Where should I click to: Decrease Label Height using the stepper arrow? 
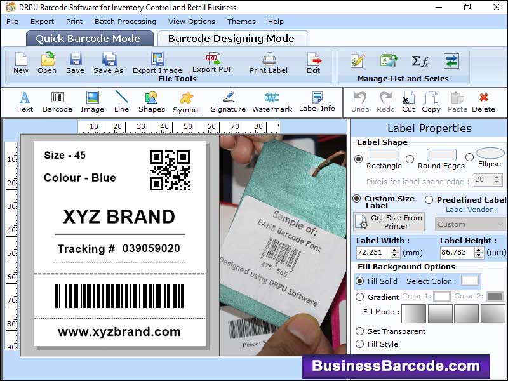(479, 254)
